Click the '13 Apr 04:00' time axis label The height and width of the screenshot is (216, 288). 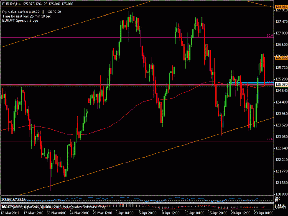[194, 213]
